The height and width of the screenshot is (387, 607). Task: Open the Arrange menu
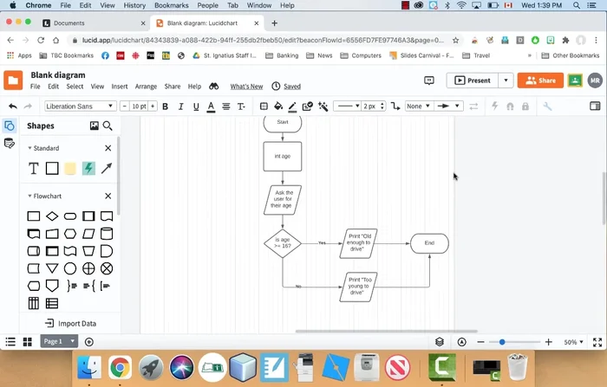(x=146, y=87)
